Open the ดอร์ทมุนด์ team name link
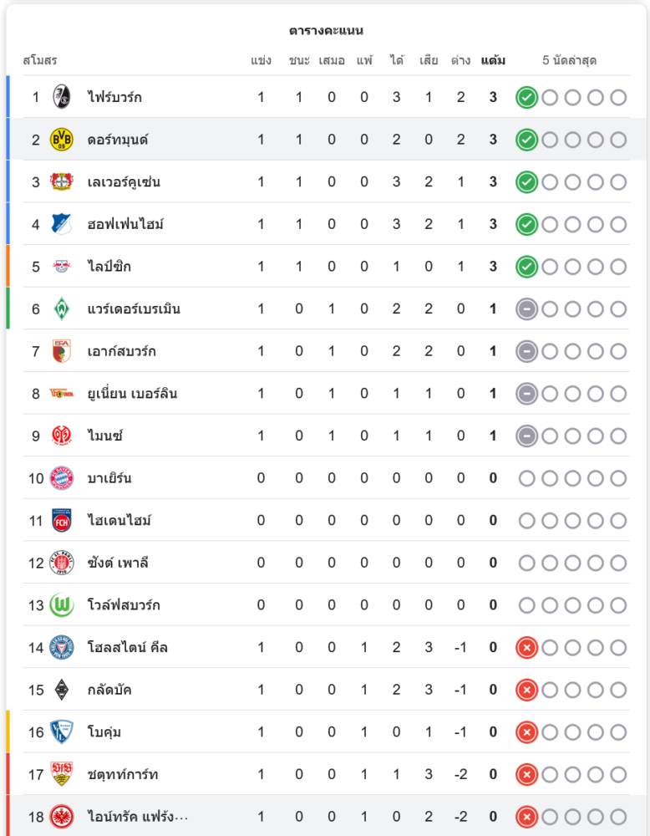This screenshot has height=836, width=650. (118, 140)
